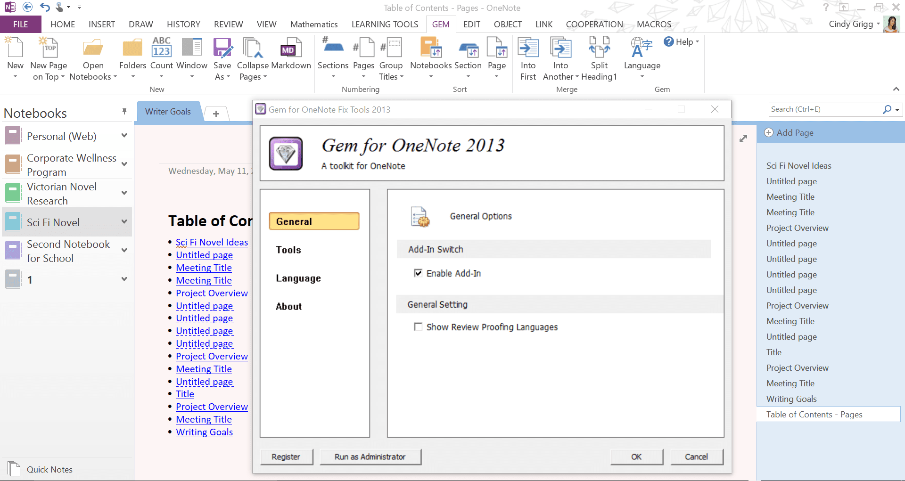
Task: Switch to the HOME ribbon tab
Action: (63, 24)
